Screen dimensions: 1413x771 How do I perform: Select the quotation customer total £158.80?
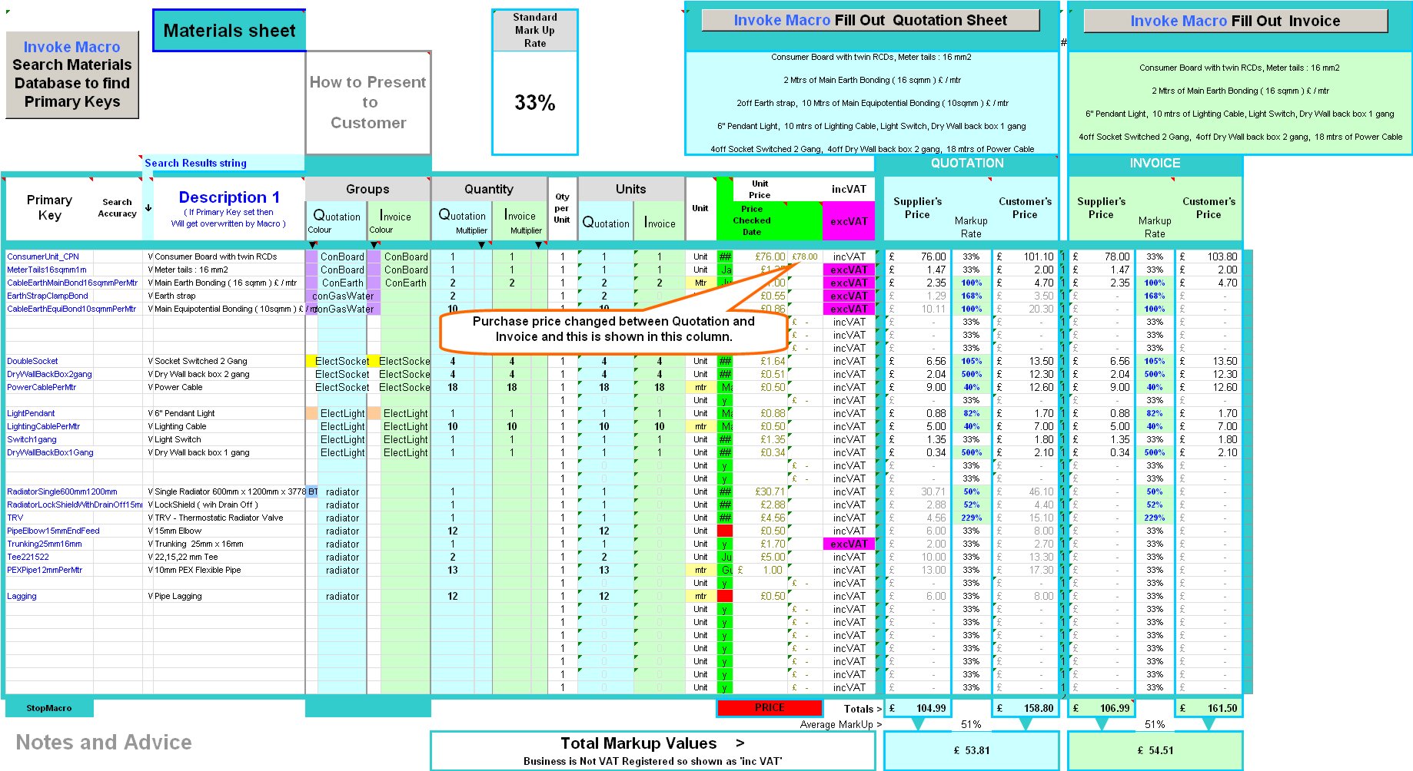pyautogui.click(x=1026, y=708)
